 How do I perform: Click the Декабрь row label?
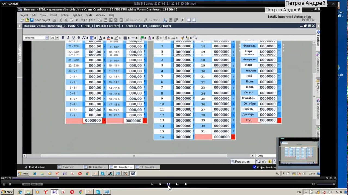[x=248, y=115]
